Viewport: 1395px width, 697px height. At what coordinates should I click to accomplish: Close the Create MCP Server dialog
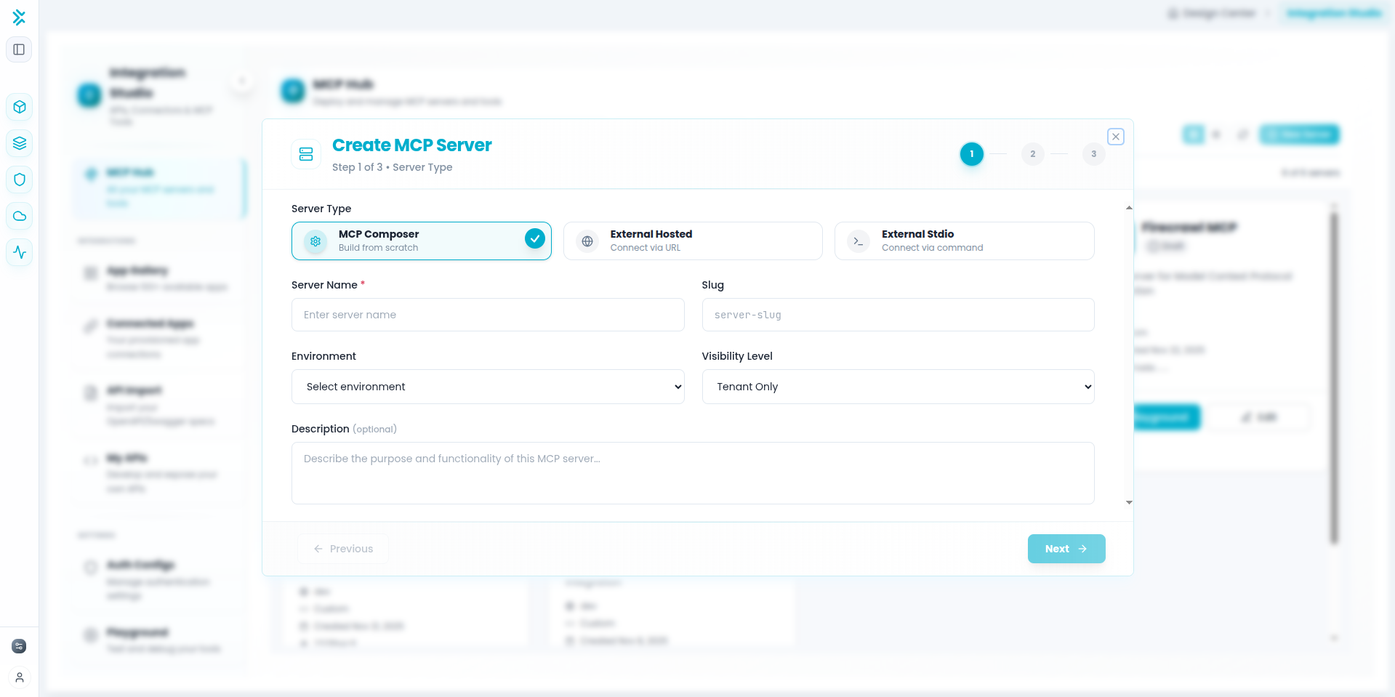click(x=1115, y=137)
